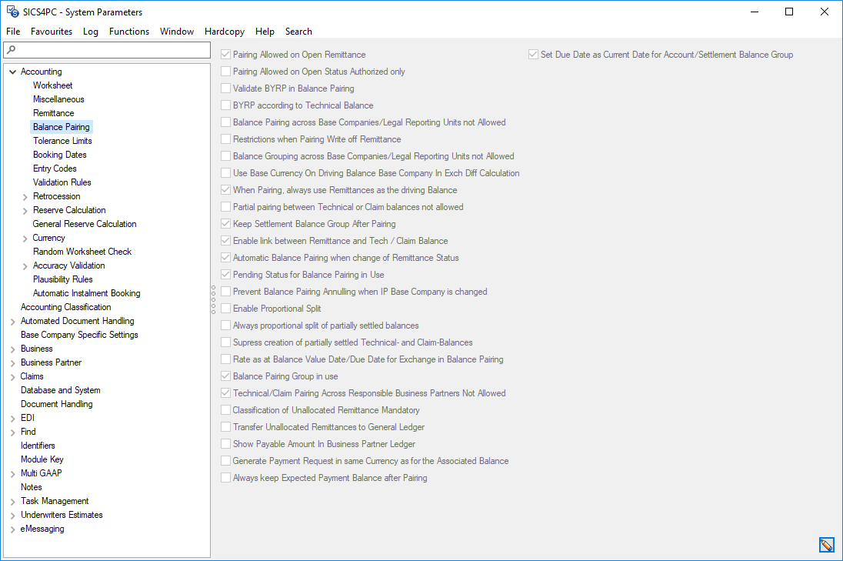The width and height of the screenshot is (843, 561).
Task: Open the Functions menu
Action: tap(128, 32)
